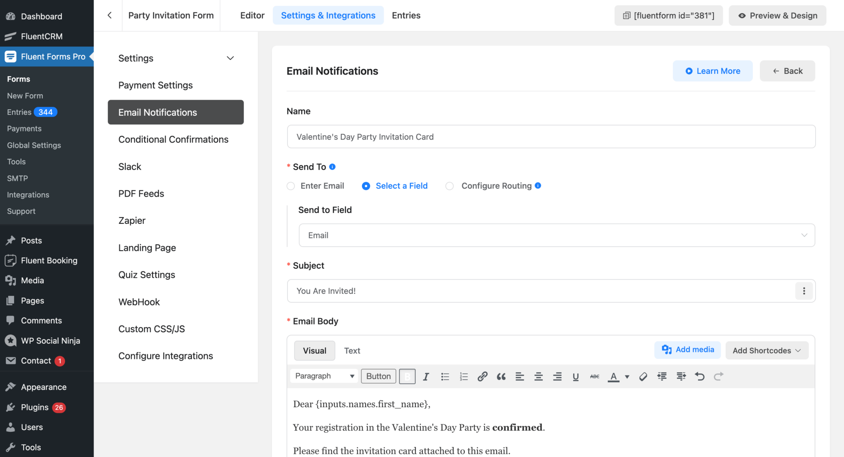Open Entries 344 in the Fluent Forms submenu

(32, 112)
